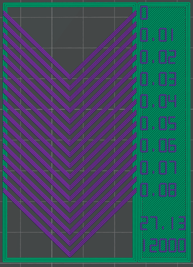Click the tip of the bottommost purple chevron
The image size is (193, 267).
coord(70,255)
